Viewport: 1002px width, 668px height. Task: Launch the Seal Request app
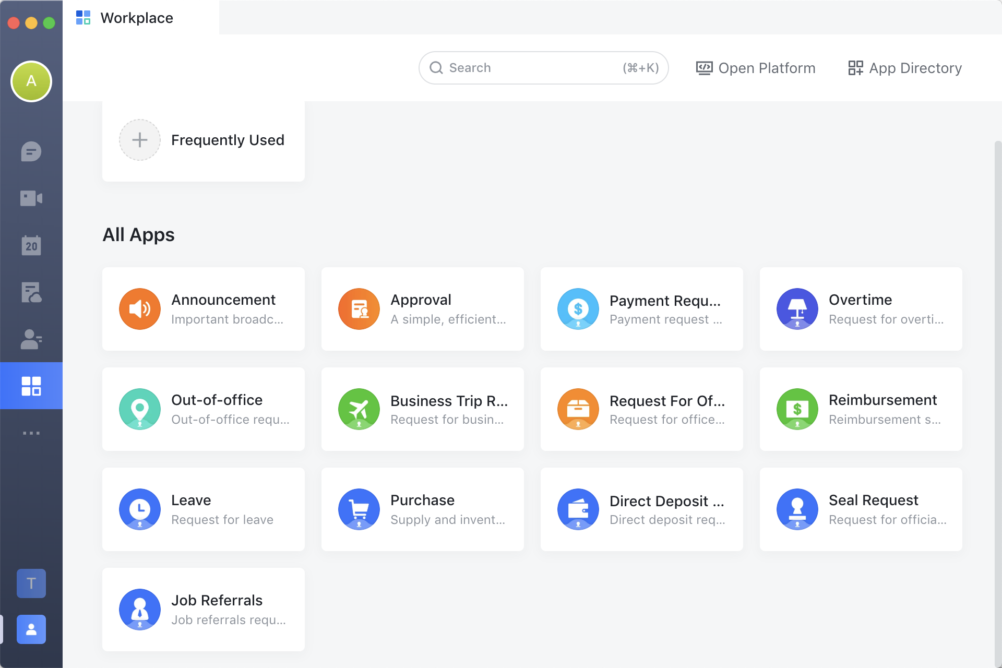pyautogui.click(x=861, y=509)
